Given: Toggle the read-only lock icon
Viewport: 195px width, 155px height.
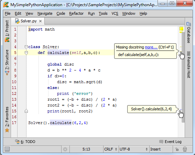Looking at the screenshot, I should point(177,149).
